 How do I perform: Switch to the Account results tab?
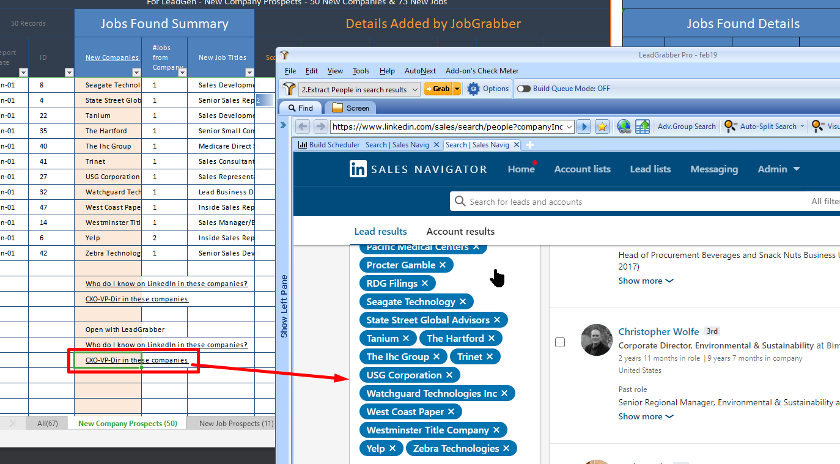(x=460, y=231)
